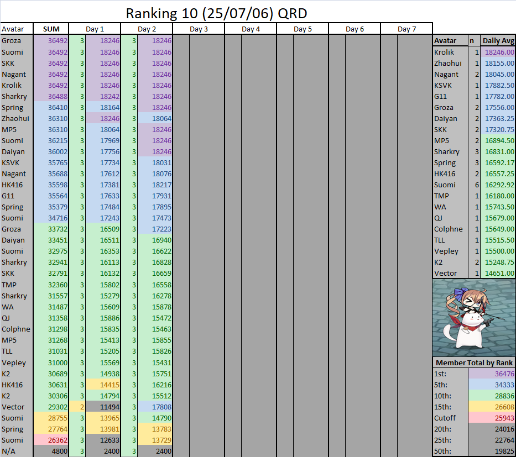Viewport: 516px width, 457px height.
Task: Click the 1st rank total 36476
Action: 492,374
